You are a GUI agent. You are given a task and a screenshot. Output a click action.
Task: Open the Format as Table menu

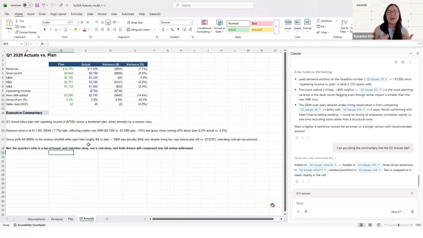click(219, 26)
